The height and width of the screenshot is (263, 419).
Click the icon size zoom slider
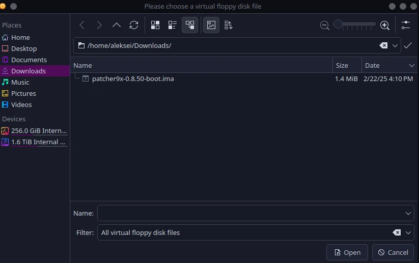pos(355,24)
